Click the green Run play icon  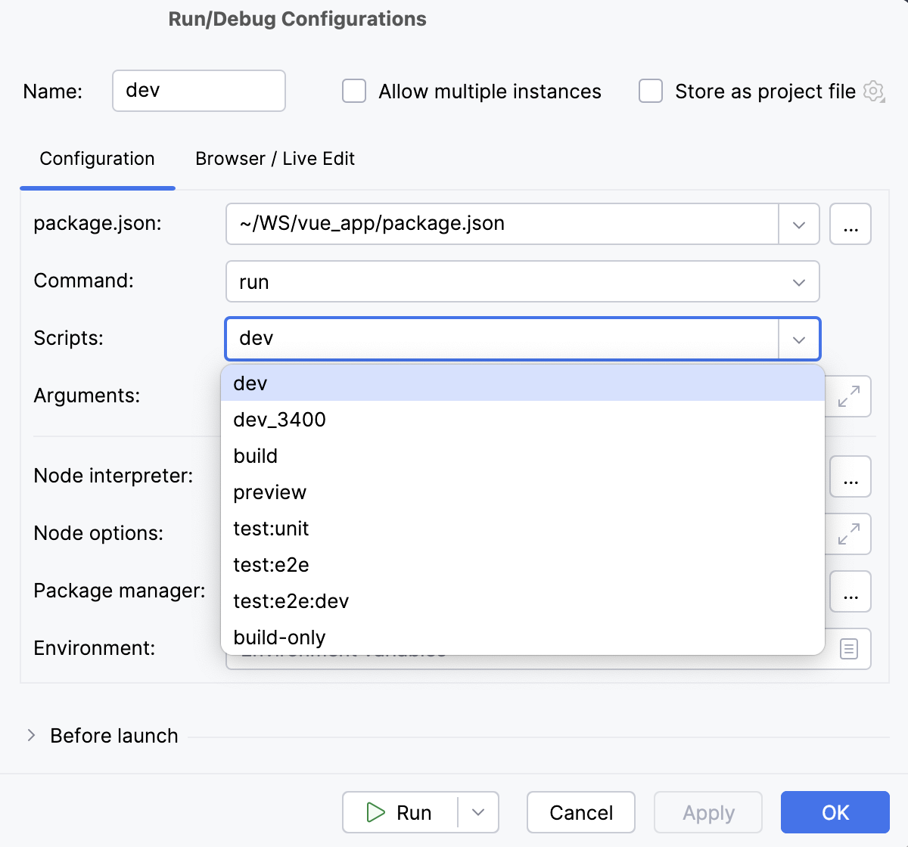click(x=376, y=812)
